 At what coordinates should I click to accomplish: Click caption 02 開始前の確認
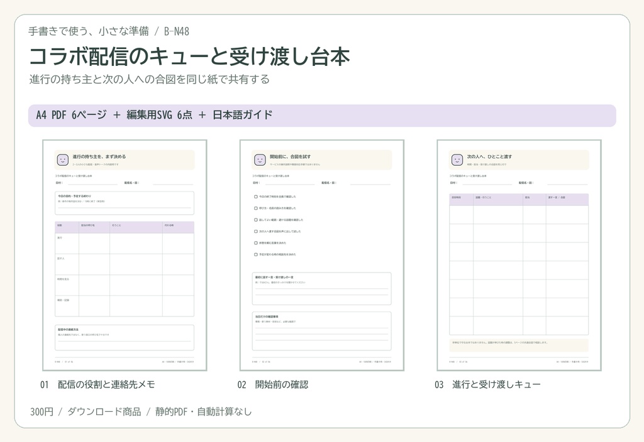[x=273, y=385]
